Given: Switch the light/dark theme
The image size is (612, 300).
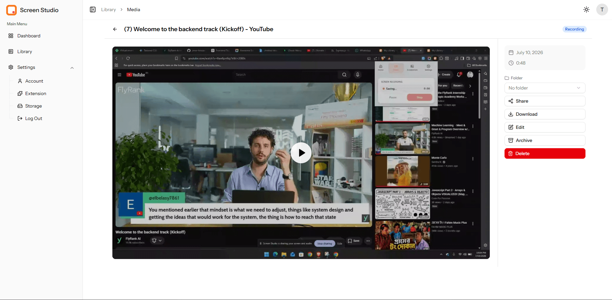Looking at the screenshot, I should (x=586, y=10).
